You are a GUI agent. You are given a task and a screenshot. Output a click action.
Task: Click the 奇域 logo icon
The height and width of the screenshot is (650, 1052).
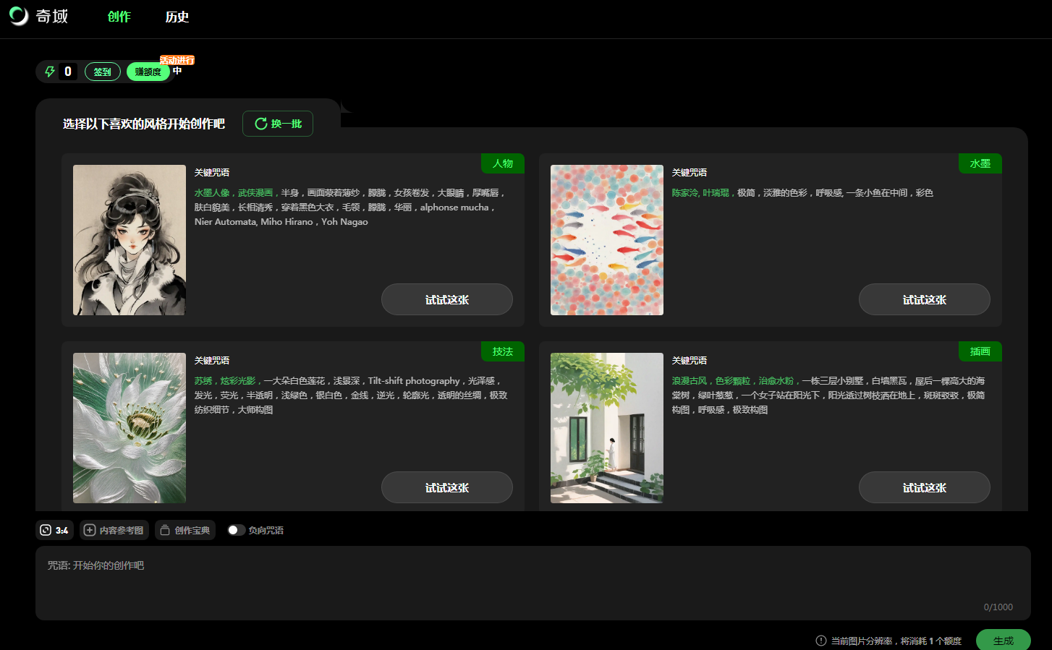19,16
